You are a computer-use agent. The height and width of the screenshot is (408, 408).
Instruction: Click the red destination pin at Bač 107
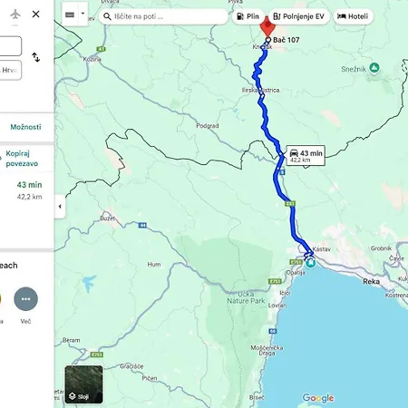pyautogui.click(x=267, y=26)
